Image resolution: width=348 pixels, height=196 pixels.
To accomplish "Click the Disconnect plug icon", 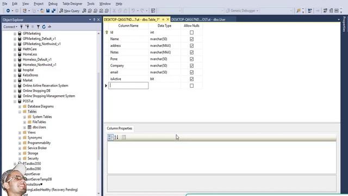I will 27,27.
